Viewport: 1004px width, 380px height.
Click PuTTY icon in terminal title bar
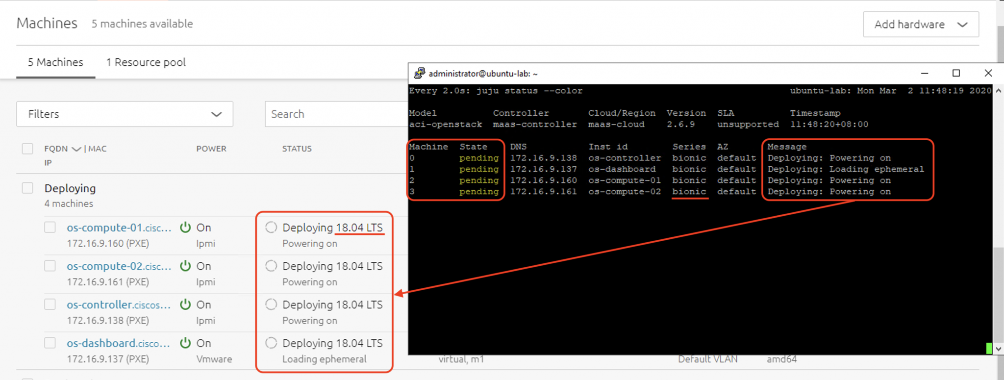[x=419, y=74]
